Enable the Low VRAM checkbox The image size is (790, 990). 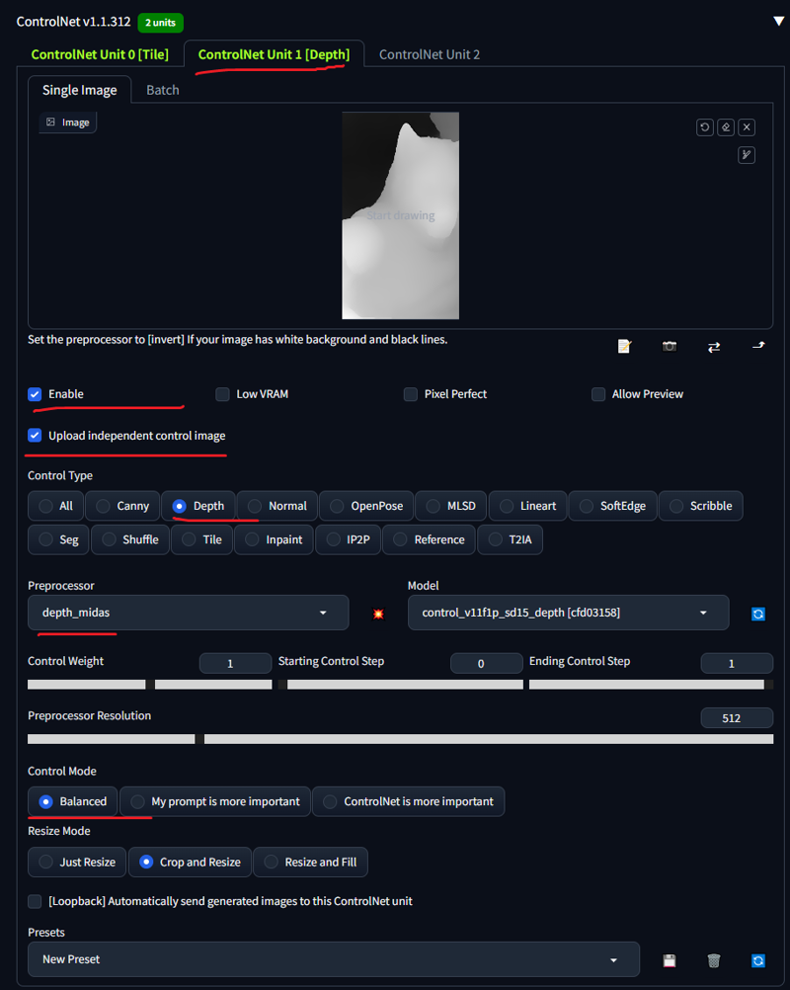[222, 394]
